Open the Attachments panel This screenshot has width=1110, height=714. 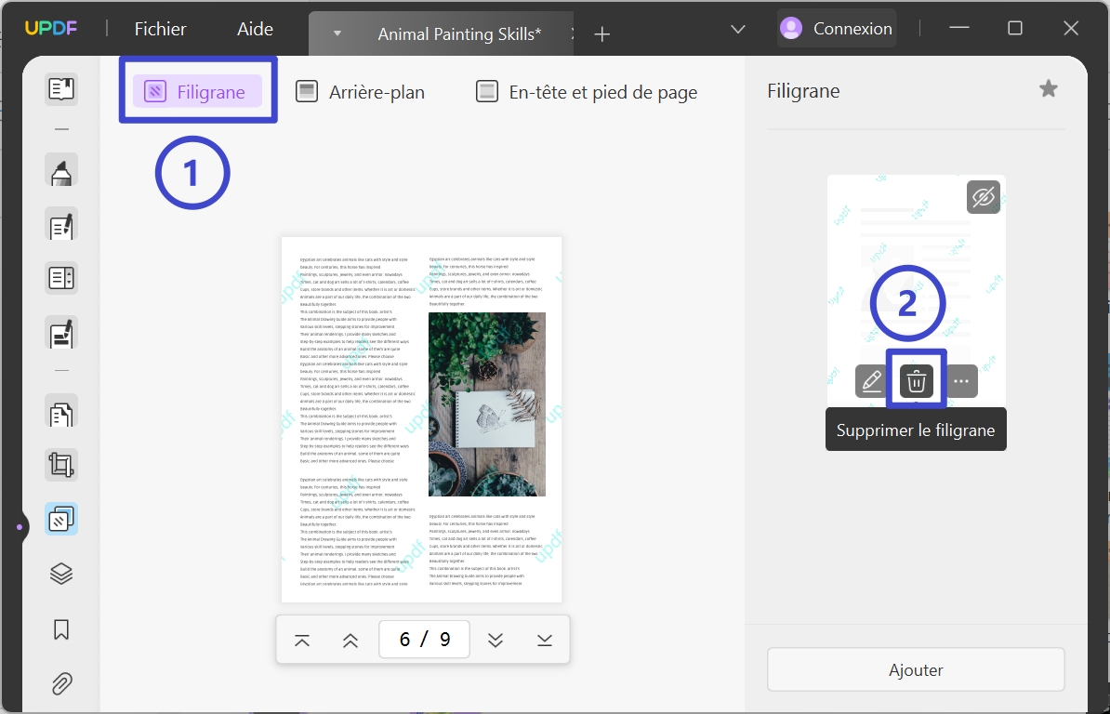60,683
